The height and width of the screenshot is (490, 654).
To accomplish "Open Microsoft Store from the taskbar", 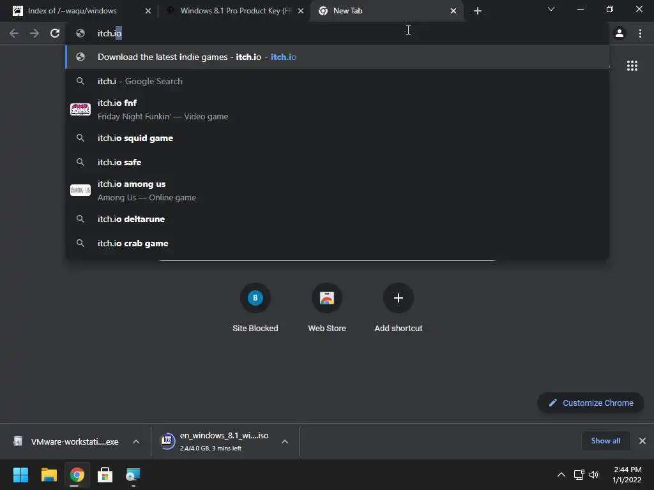I will pyautogui.click(x=105, y=475).
